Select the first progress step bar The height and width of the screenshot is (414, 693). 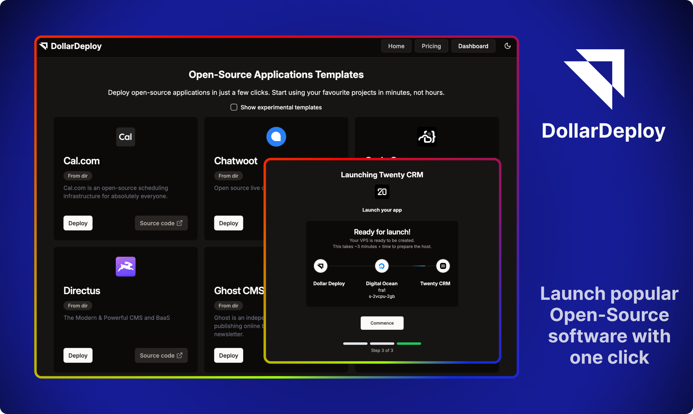click(355, 343)
